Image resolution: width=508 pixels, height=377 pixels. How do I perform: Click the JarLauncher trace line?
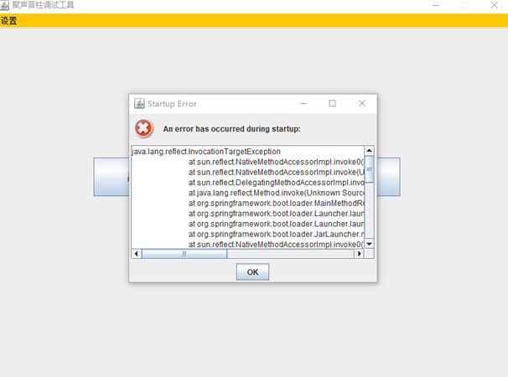(x=276, y=235)
